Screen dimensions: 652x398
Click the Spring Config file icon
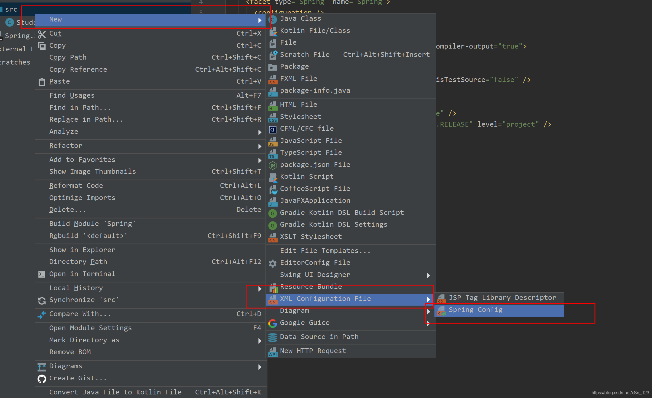[x=442, y=311]
